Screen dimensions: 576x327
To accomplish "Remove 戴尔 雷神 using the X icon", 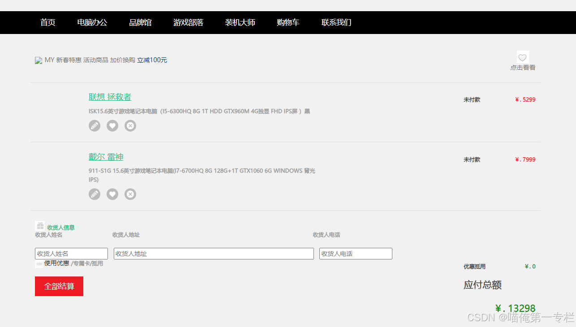I will pos(130,194).
